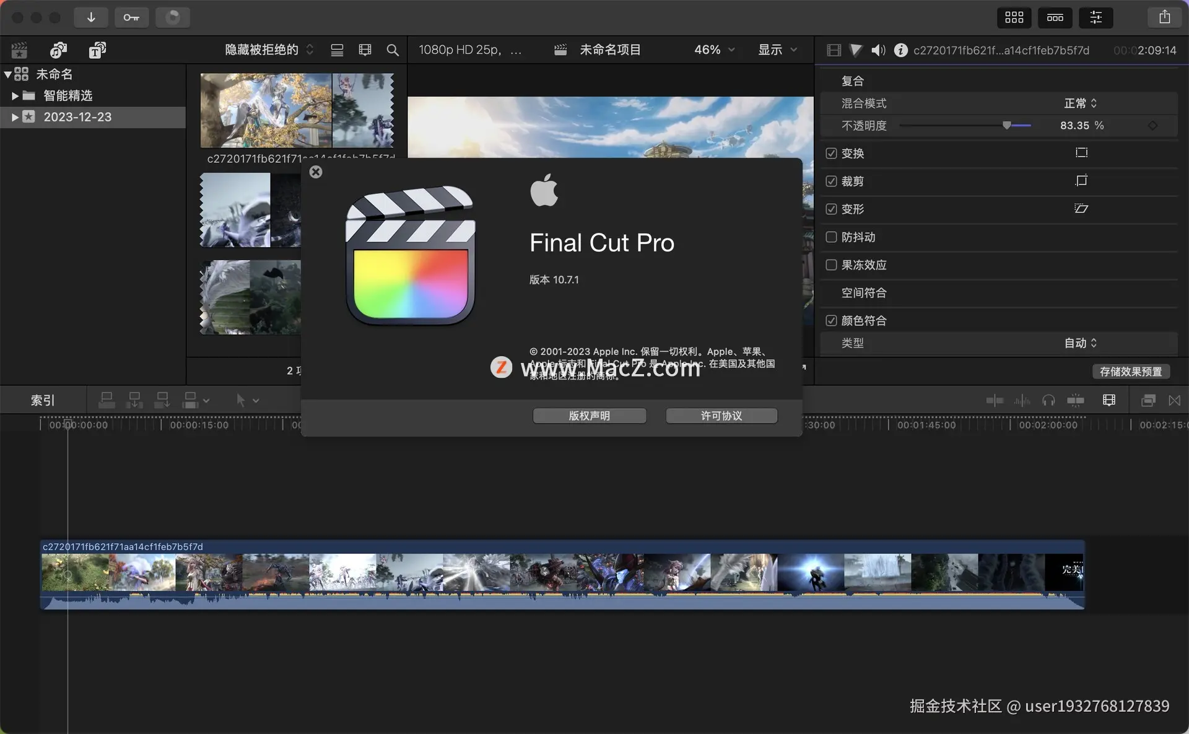Open the info inspector icon
Screen dimensions: 1189x734
900,50
